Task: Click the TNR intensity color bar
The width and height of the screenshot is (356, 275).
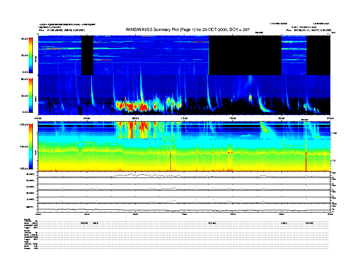Action: (31, 146)
